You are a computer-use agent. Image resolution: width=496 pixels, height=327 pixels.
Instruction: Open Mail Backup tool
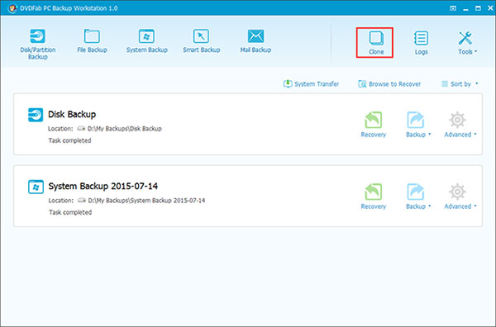pyautogui.click(x=255, y=41)
